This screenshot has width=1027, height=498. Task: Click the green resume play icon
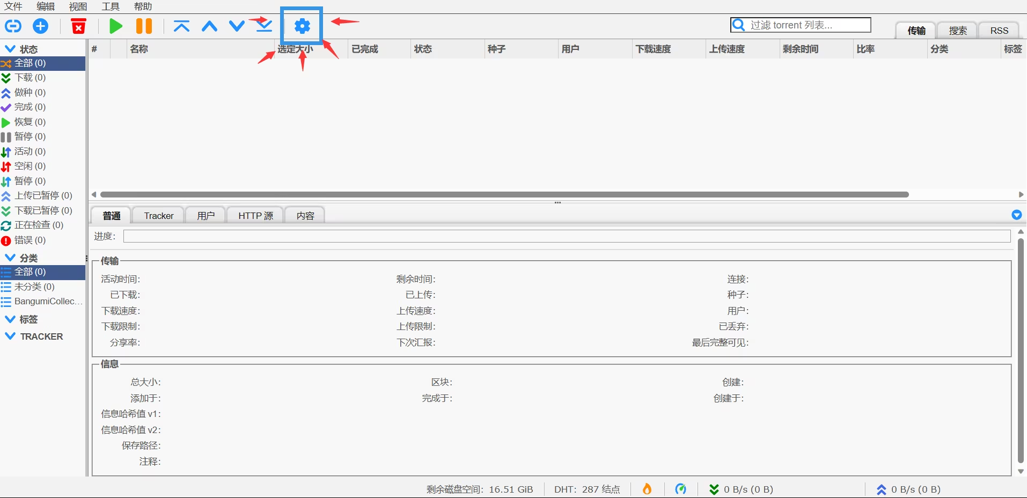(115, 26)
